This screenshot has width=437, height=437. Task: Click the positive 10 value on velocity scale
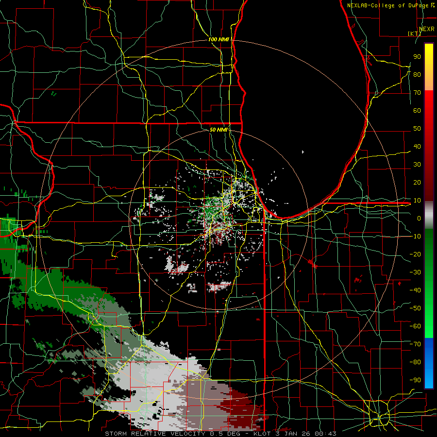pos(417,201)
